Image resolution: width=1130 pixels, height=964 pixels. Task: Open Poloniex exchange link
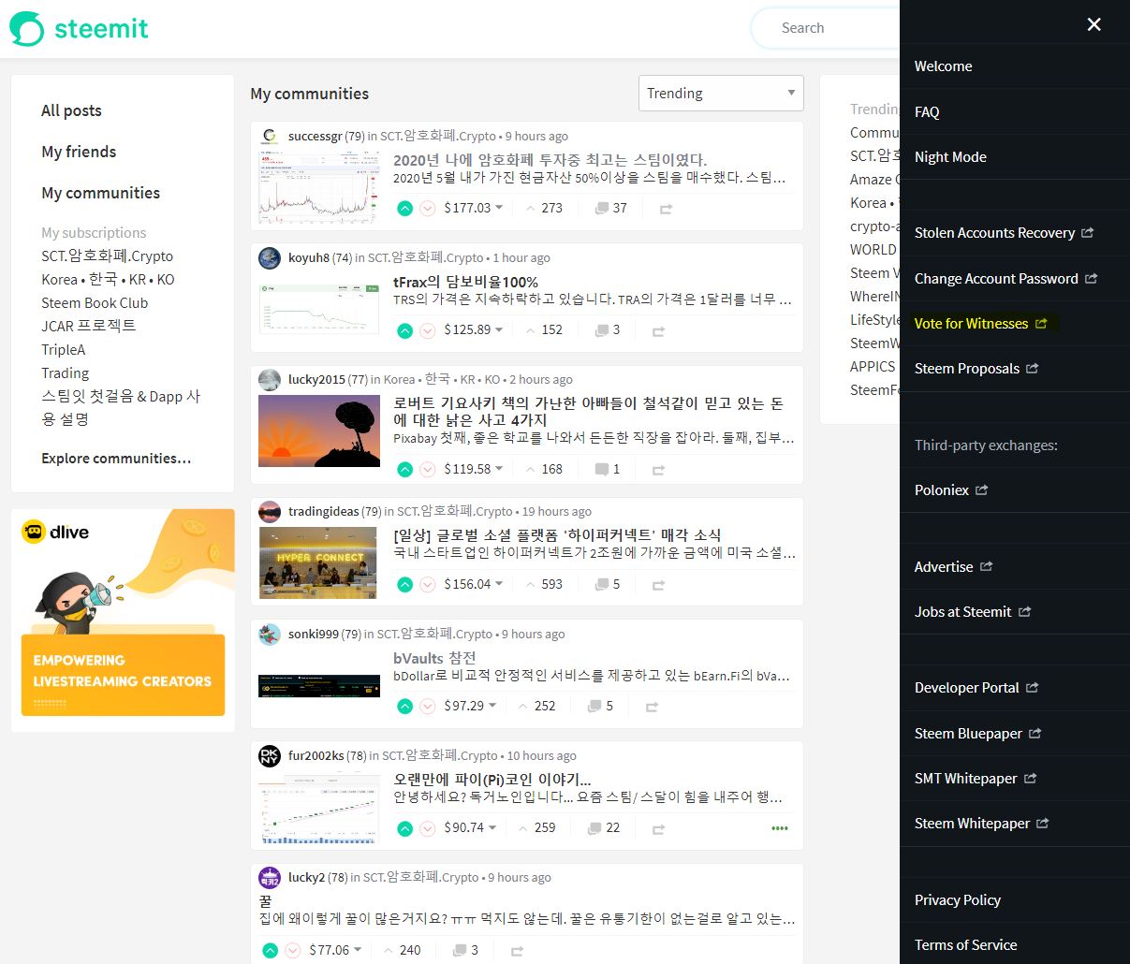(951, 489)
